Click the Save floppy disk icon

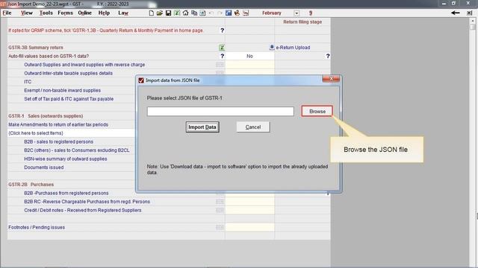(168, 13)
